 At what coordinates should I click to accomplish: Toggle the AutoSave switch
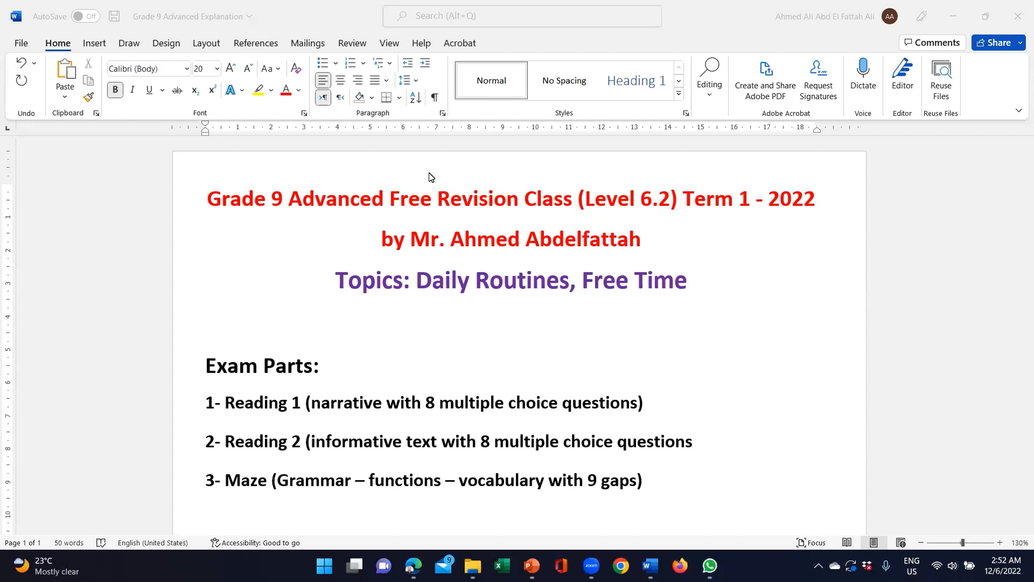(x=85, y=16)
